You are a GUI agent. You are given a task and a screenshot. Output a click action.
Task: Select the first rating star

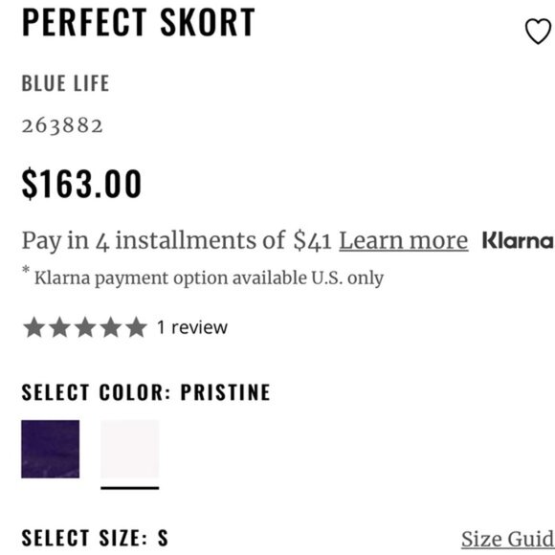click(x=34, y=327)
